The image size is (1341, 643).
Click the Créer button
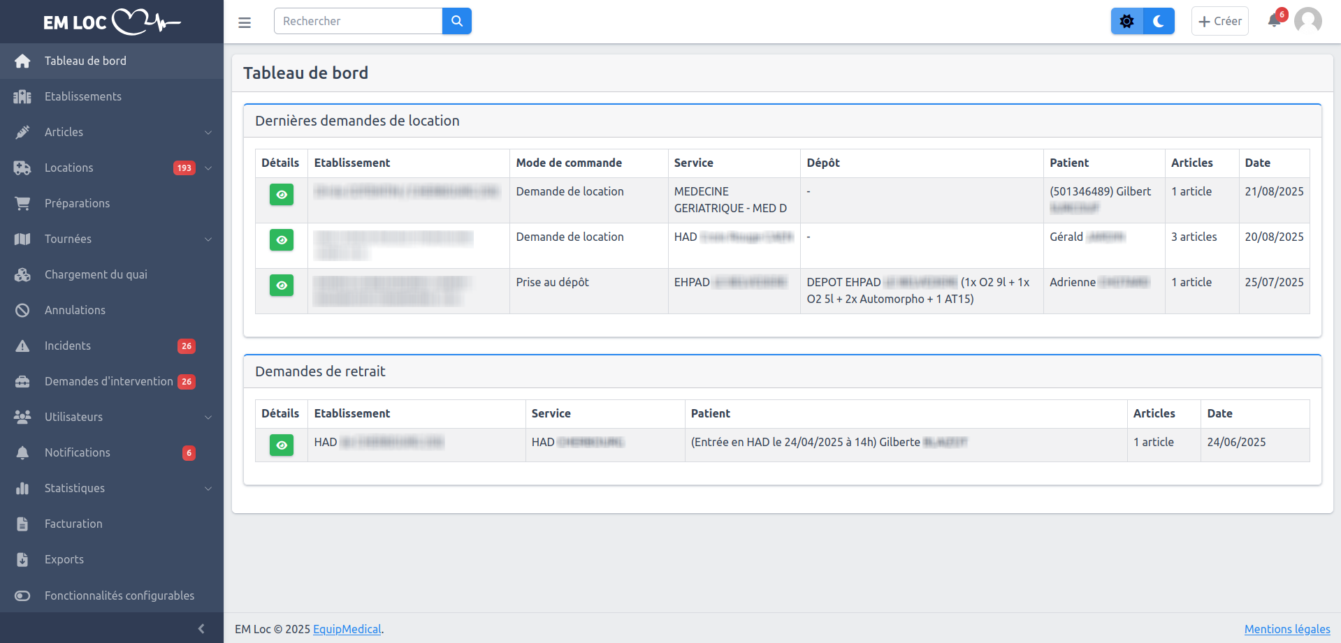1220,21
